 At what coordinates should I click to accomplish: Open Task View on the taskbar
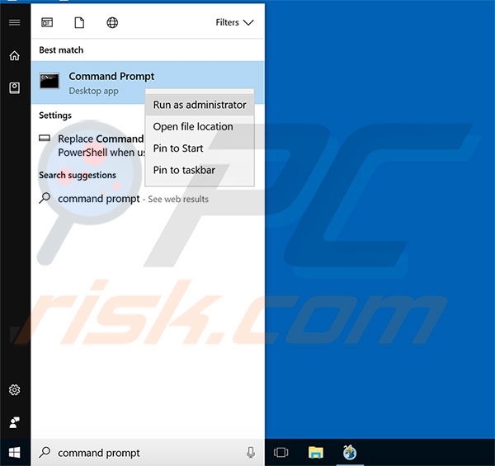point(281,453)
